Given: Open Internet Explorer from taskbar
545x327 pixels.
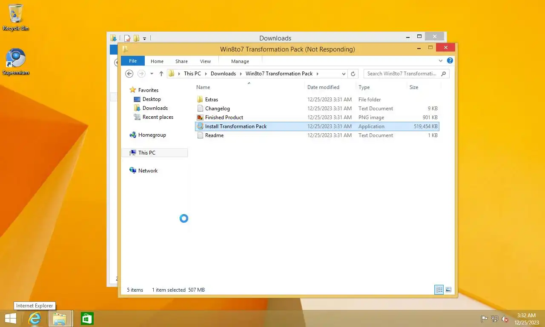Looking at the screenshot, I should [34, 318].
